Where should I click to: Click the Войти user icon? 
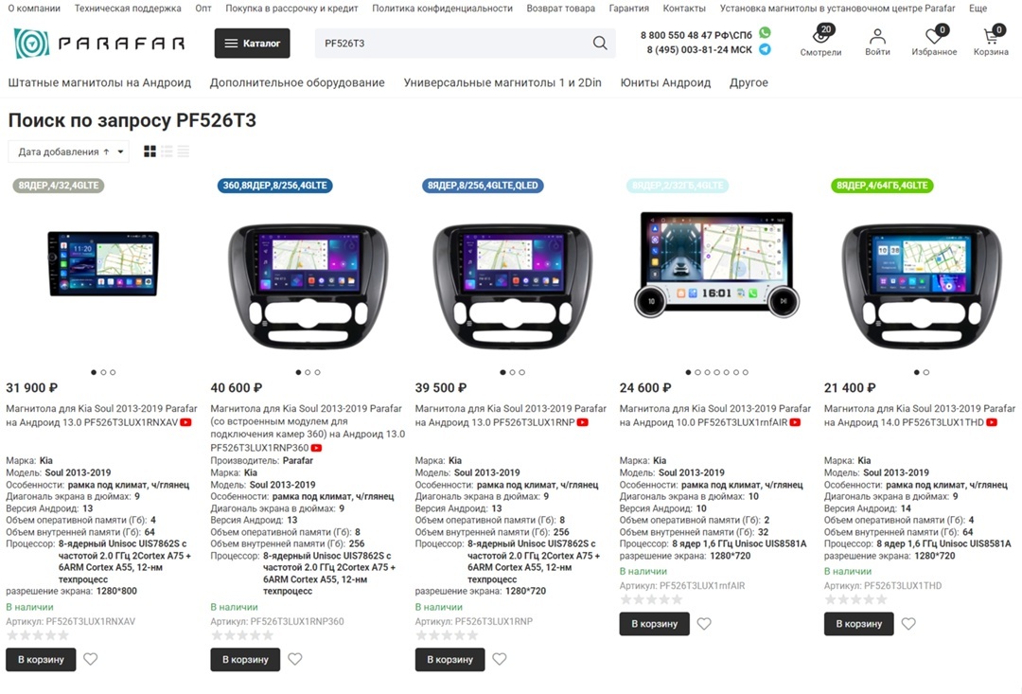[x=877, y=36]
